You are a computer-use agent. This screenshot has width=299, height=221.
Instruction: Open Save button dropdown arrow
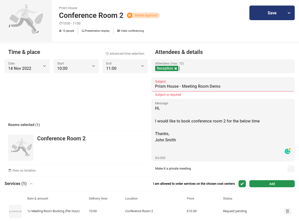[x=289, y=13]
